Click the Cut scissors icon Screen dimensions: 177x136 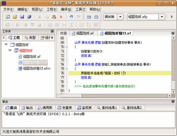coord(39,17)
